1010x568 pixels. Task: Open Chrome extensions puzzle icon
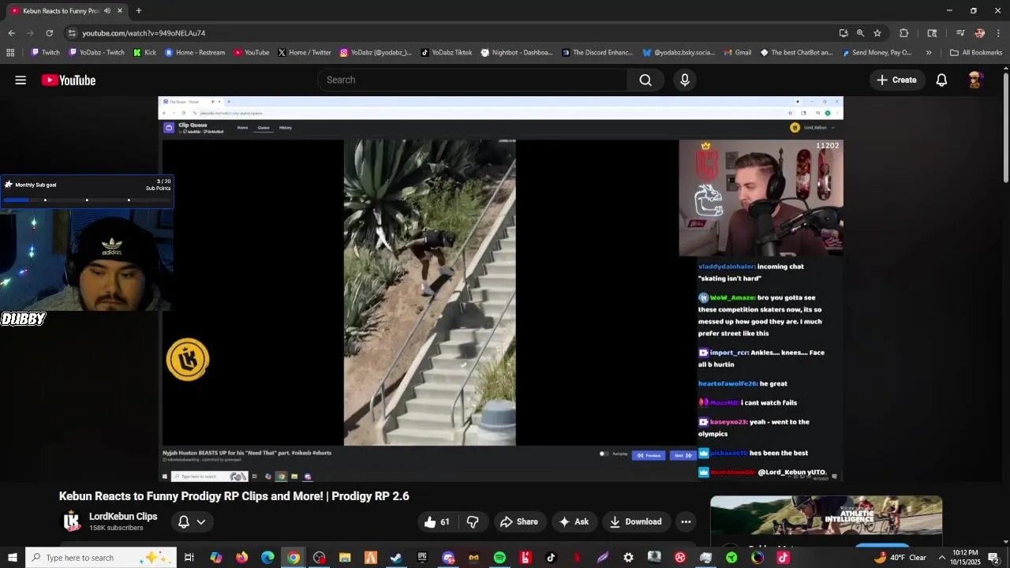[x=904, y=33]
